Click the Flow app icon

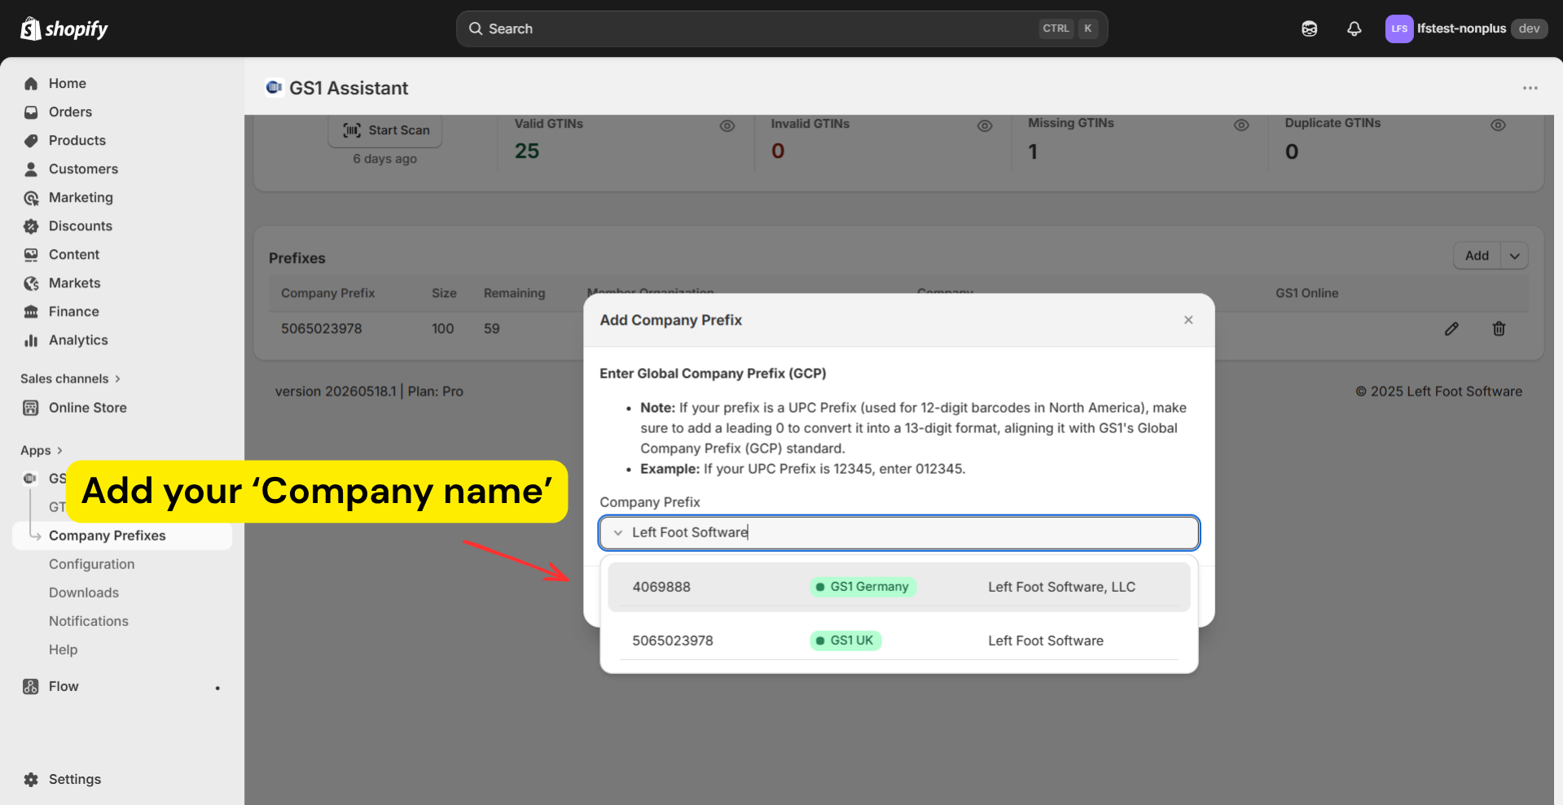click(31, 686)
